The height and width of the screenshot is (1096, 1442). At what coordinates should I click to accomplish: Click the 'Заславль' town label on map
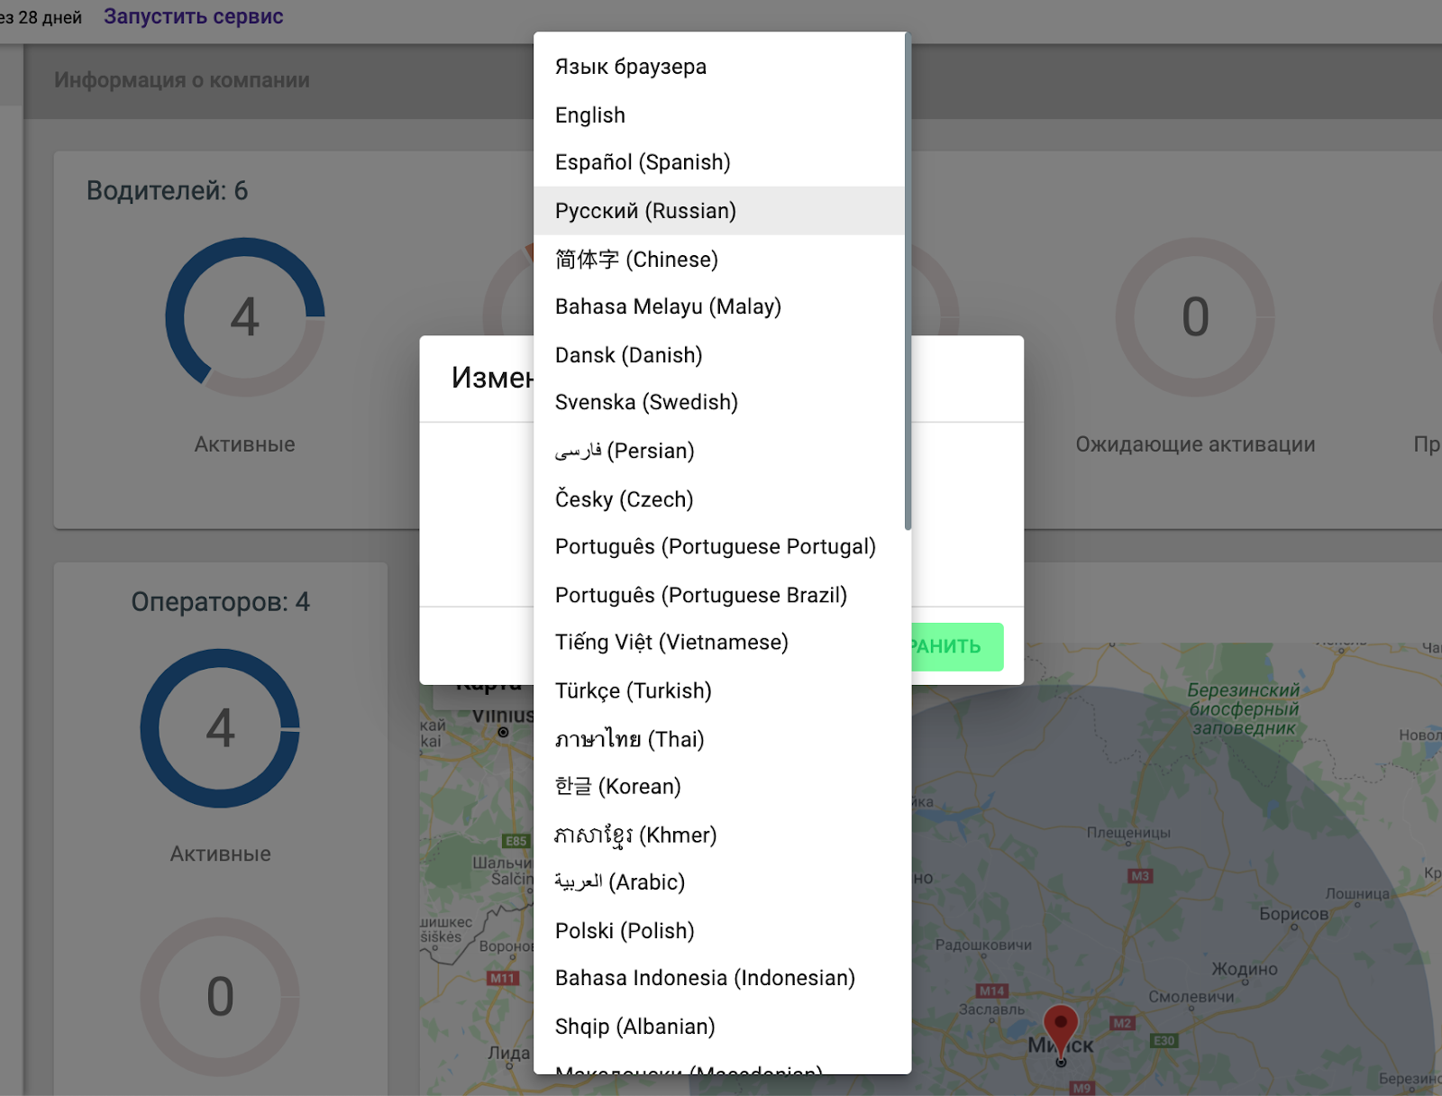[x=991, y=1009]
